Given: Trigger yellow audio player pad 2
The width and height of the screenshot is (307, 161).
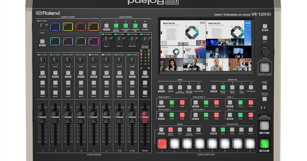Looking at the screenshot, I should (68, 27).
